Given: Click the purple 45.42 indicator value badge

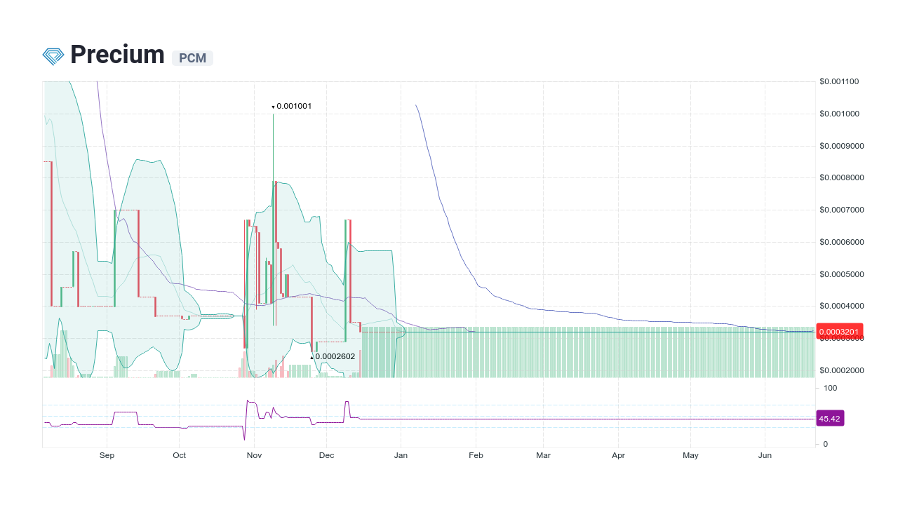Looking at the screenshot, I should pyautogui.click(x=830, y=418).
